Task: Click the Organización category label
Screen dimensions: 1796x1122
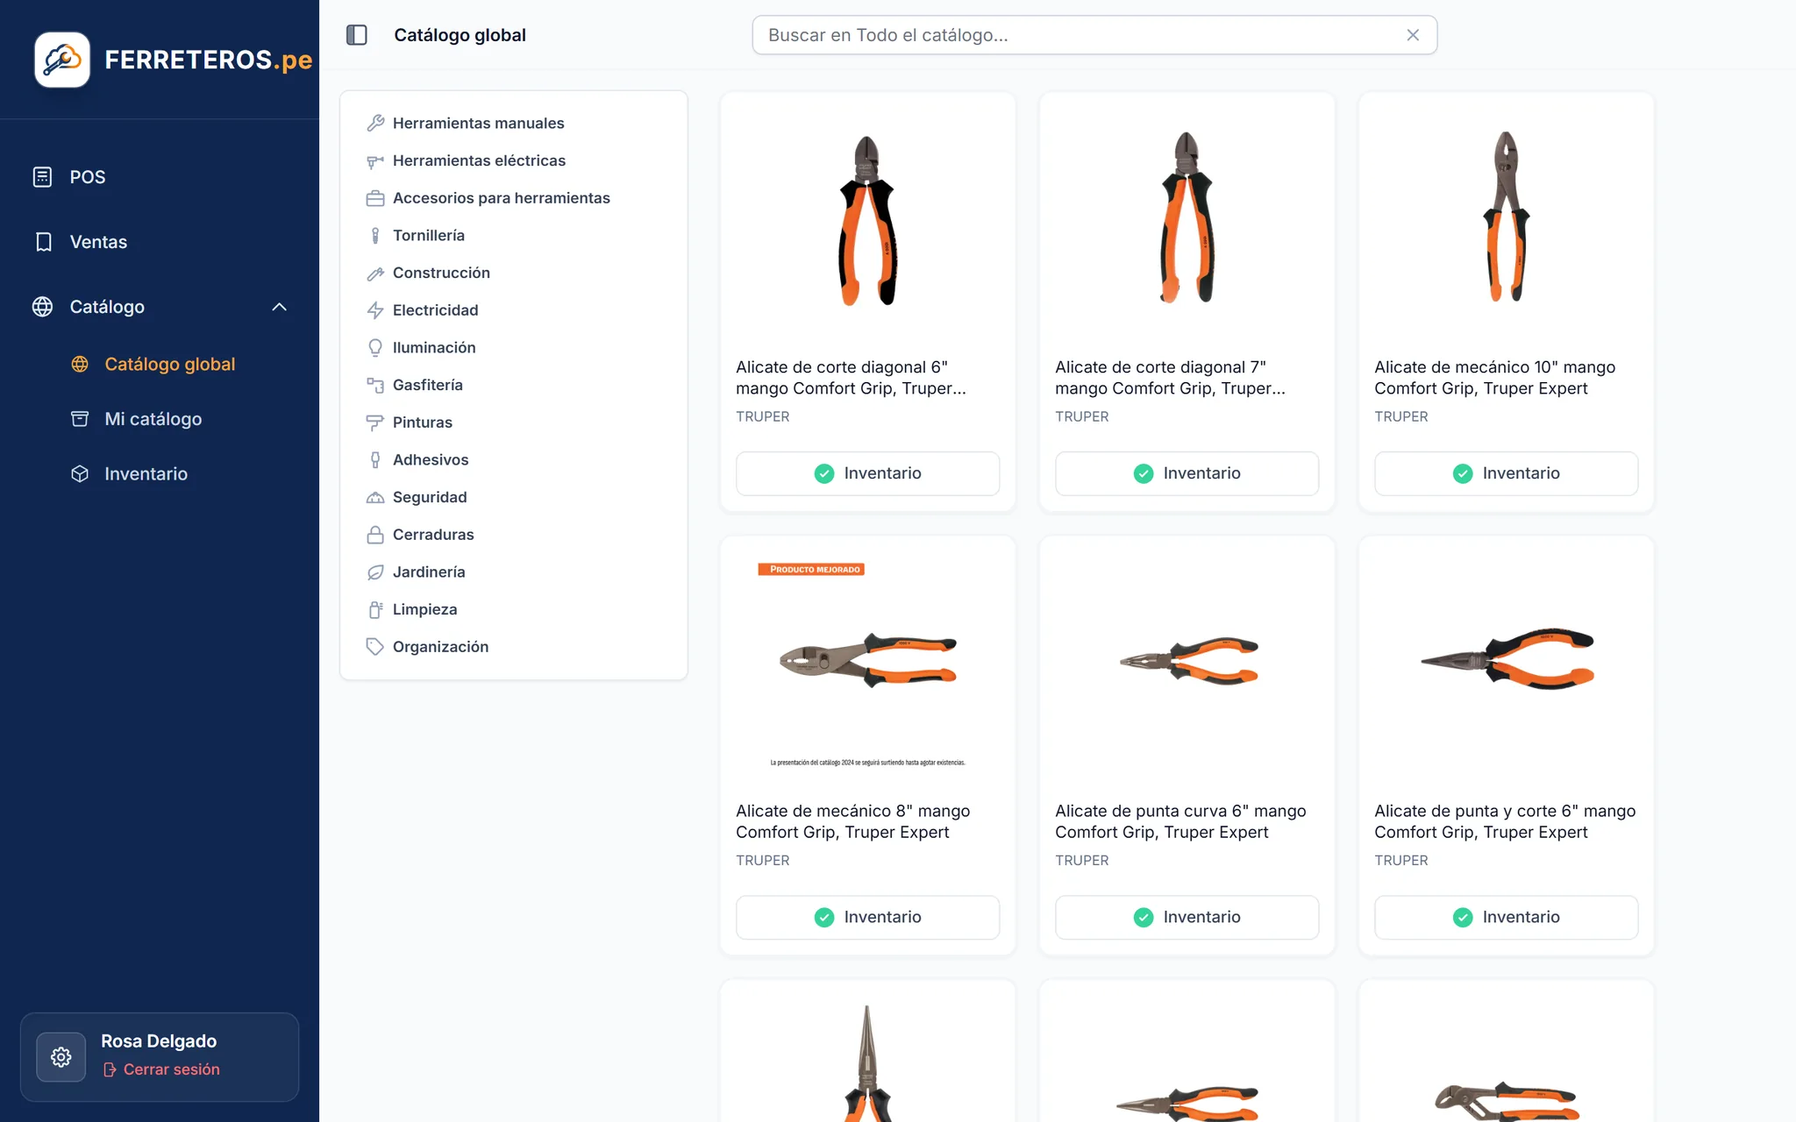Action: coord(440,647)
